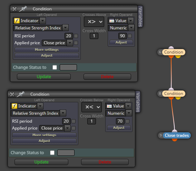Click Value icon in Crosses Above panel
Image resolution: width=196 pixels, height=171 pixels.
click(112, 21)
